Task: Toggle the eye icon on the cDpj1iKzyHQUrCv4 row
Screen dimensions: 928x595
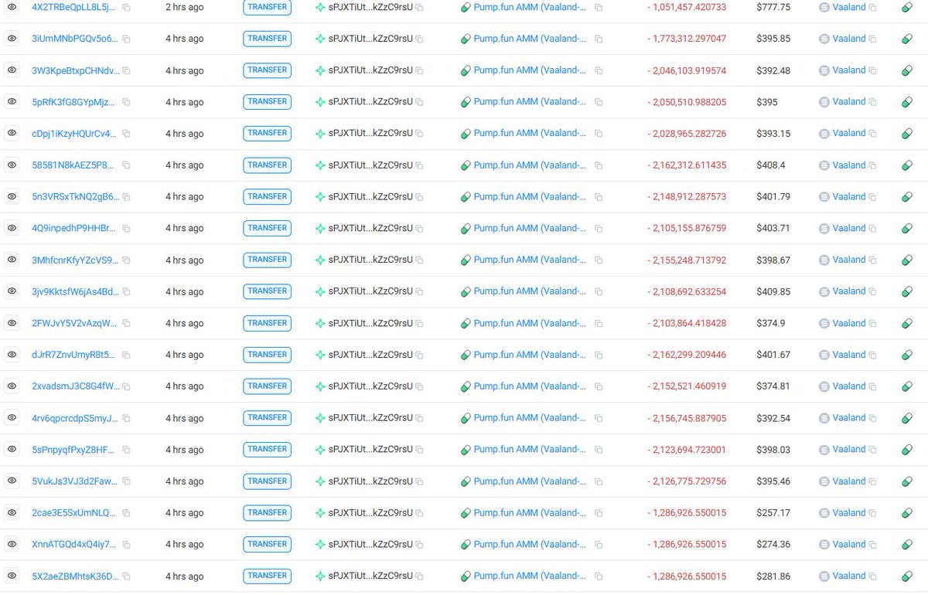Action: click(12, 133)
